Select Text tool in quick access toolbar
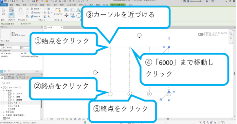 coord(60,1)
